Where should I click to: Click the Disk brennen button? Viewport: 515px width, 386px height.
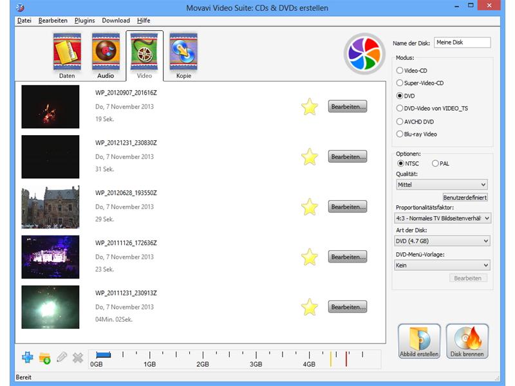pyautogui.click(x=467, y=342)
